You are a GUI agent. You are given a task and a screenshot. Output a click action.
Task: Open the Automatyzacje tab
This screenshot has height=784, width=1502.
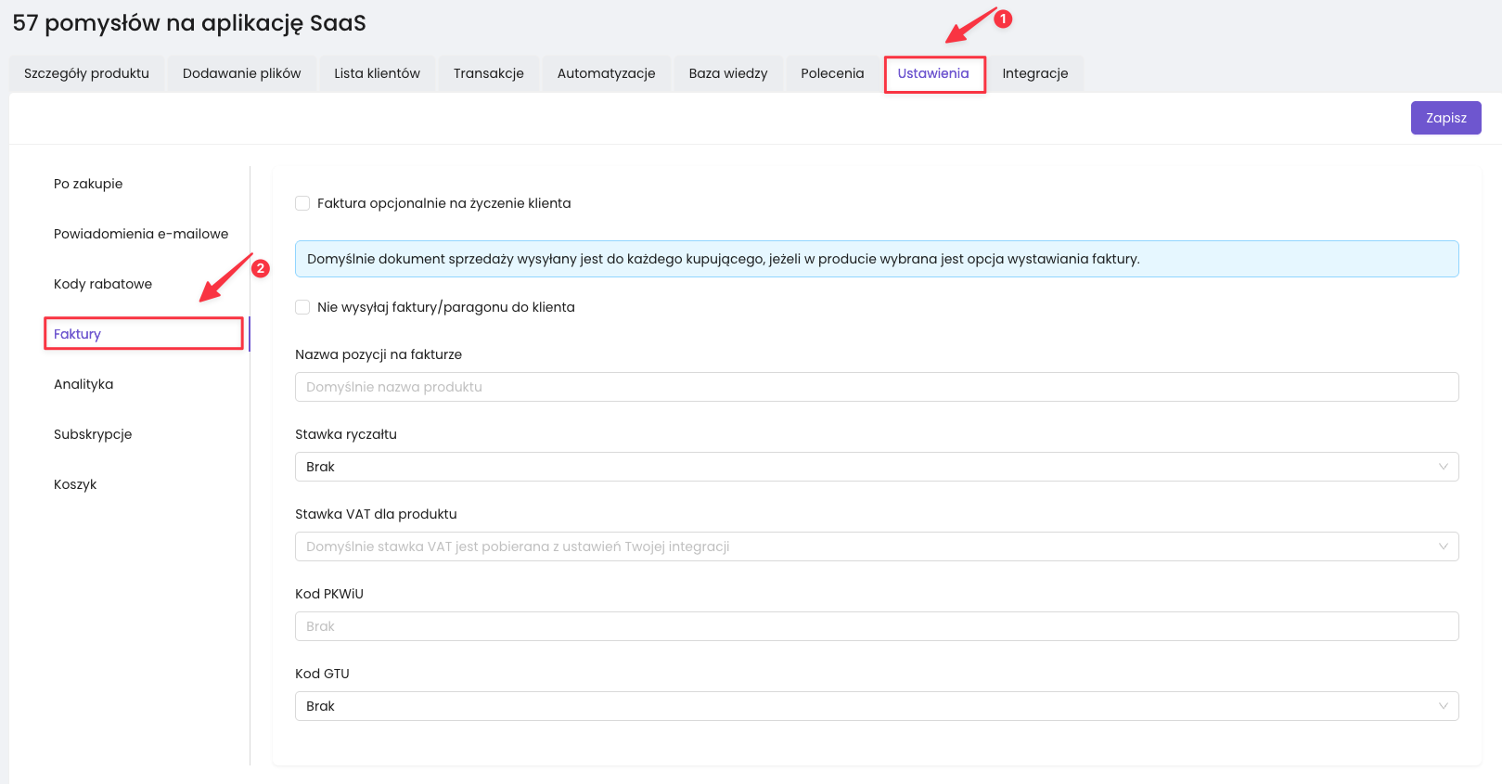point(606,73)
